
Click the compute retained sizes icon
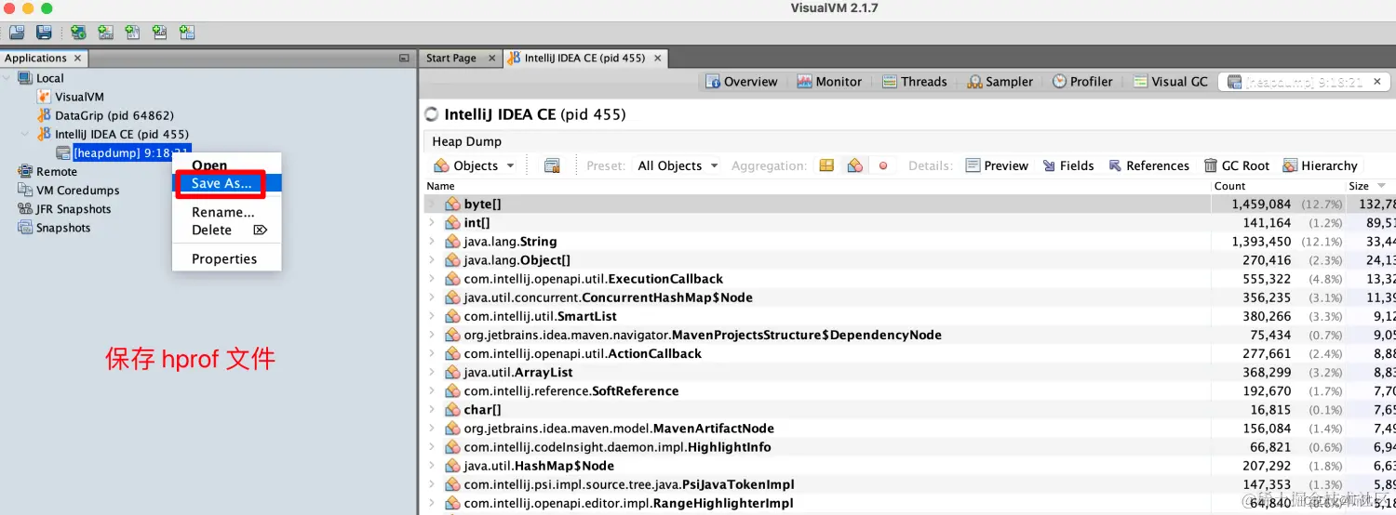[552, 165]
